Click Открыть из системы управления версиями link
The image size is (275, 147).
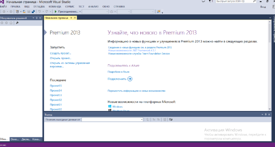[x=70, y=65]
